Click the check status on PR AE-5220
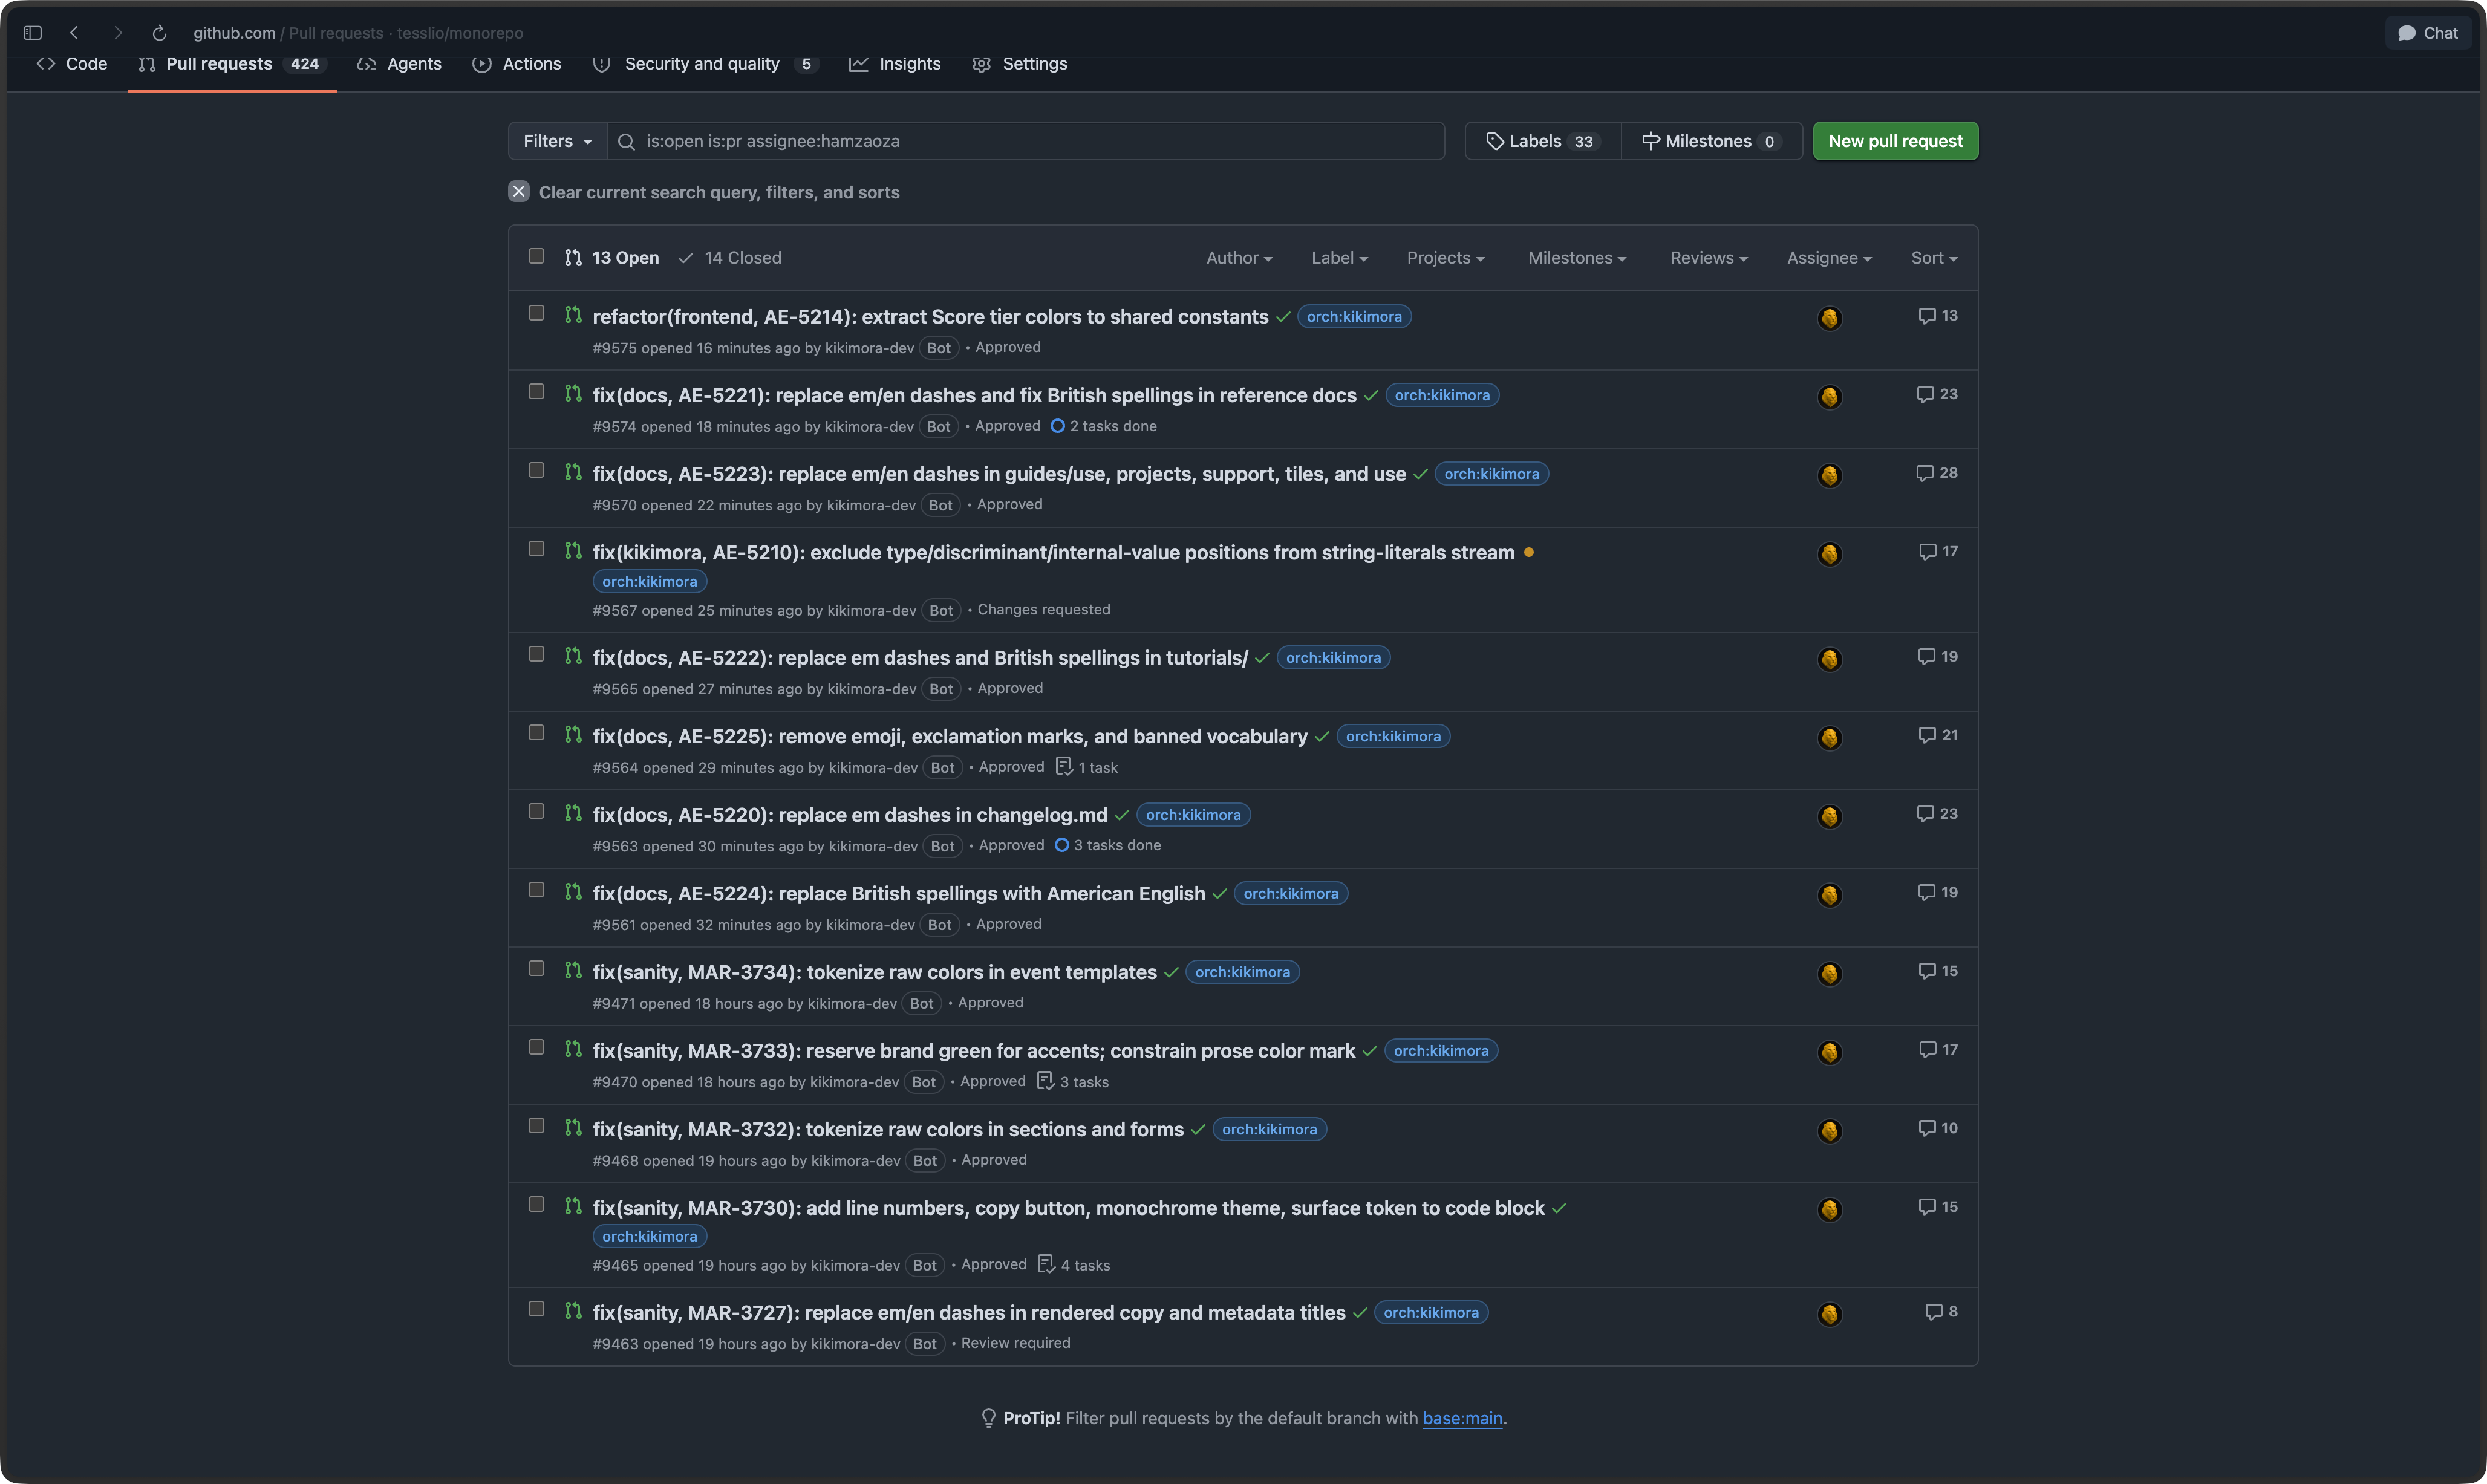The width and height of the screenshot is (2487, 1484). (1122, 816)
